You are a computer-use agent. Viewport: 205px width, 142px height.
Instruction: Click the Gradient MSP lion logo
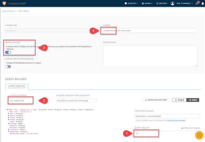[4, 3]
